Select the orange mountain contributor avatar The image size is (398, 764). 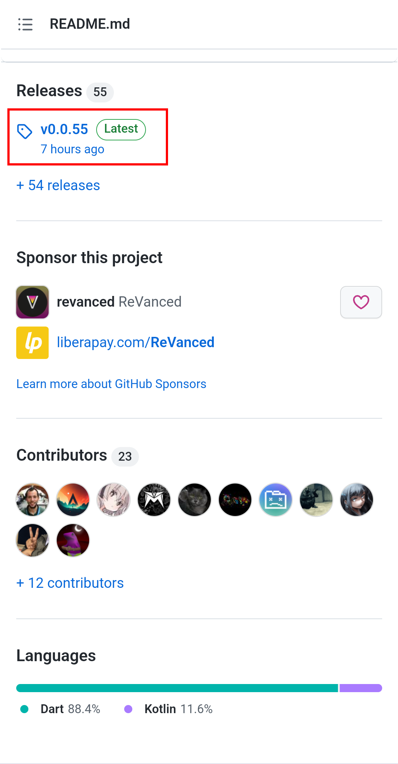pos(73,500)
